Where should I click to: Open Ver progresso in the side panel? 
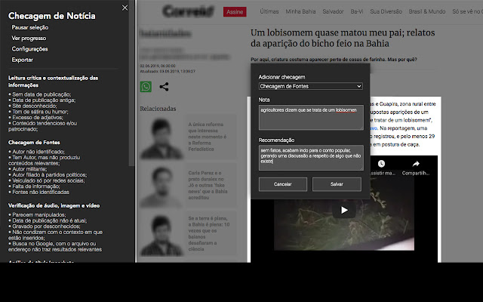[x=29, y=39]
